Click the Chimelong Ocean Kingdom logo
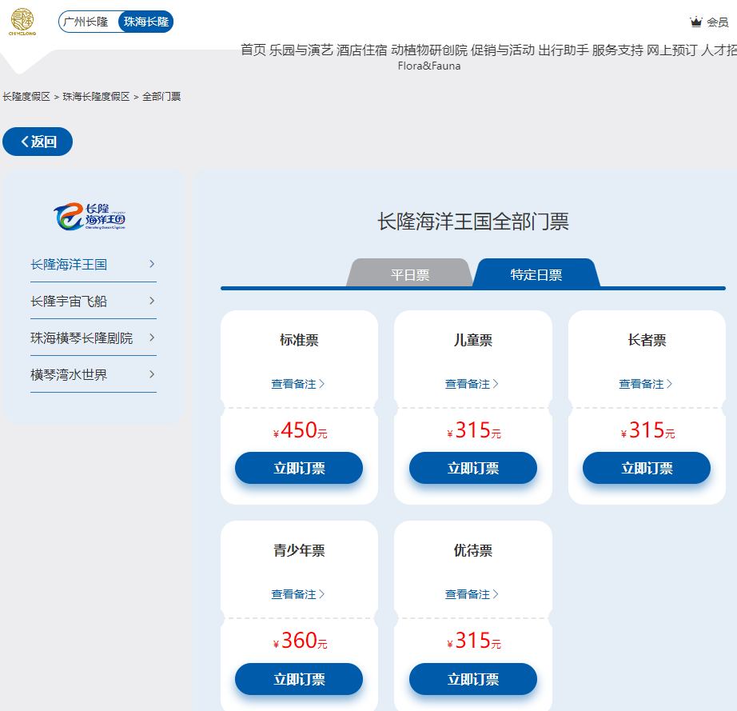Image resolution: width=737 pixels, height=711 pixels. [x=90, y=216]
